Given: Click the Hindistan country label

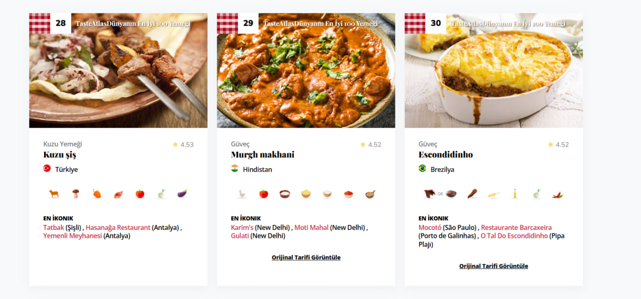Looking at the screenshot, I should click(257, 170).
